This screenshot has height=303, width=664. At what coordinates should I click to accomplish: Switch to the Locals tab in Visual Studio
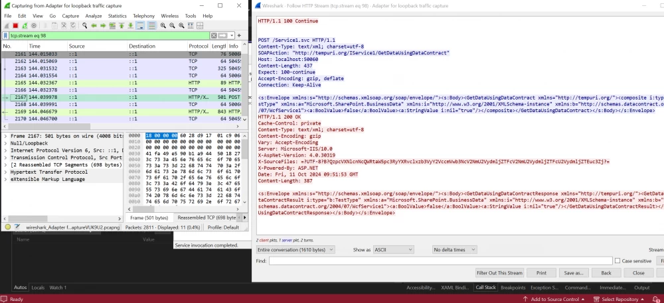pyautogui.click(x=38, y=287)
